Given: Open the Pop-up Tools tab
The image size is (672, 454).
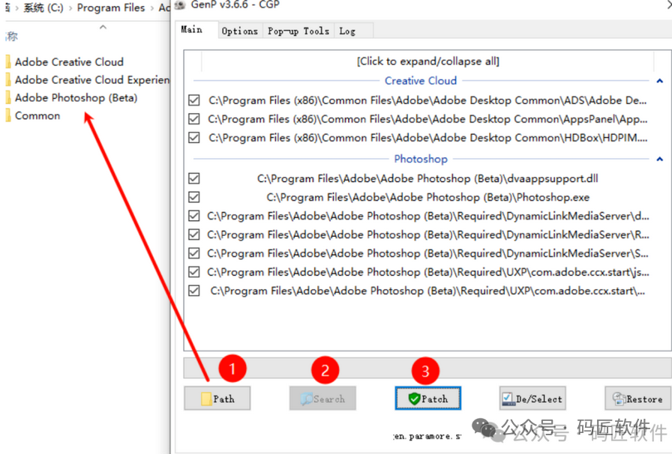Looking at the screenshot, I should click(x=298, y=31).
